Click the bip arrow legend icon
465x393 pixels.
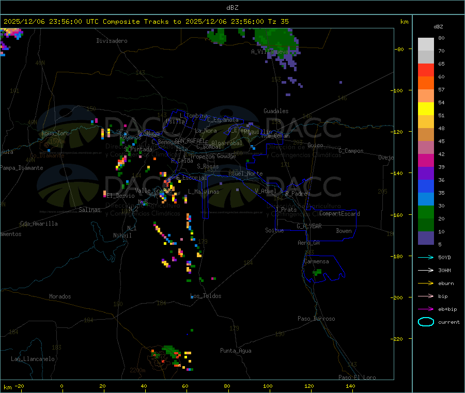point(425,296)
